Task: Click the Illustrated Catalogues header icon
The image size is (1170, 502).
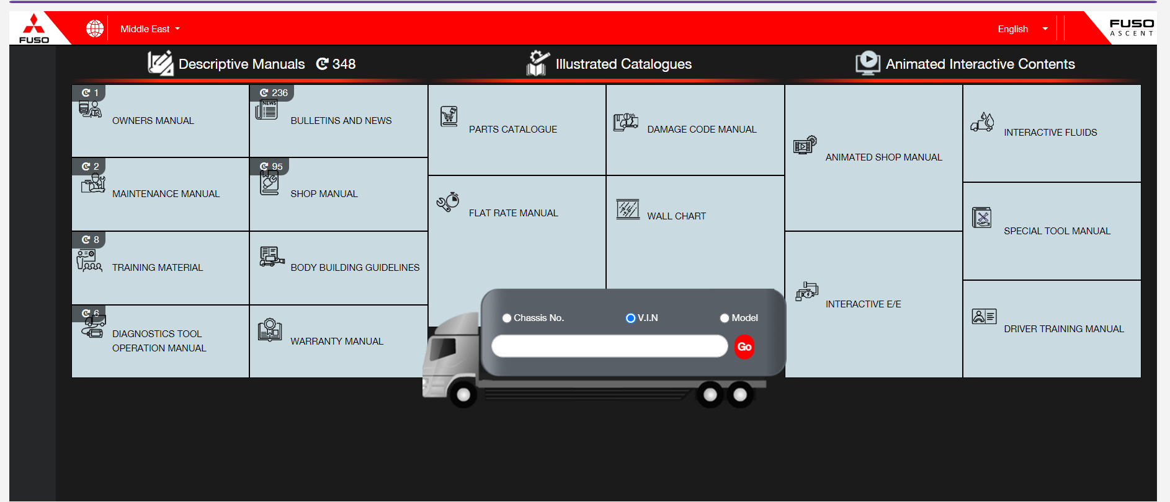Action: tap(538, 63)
